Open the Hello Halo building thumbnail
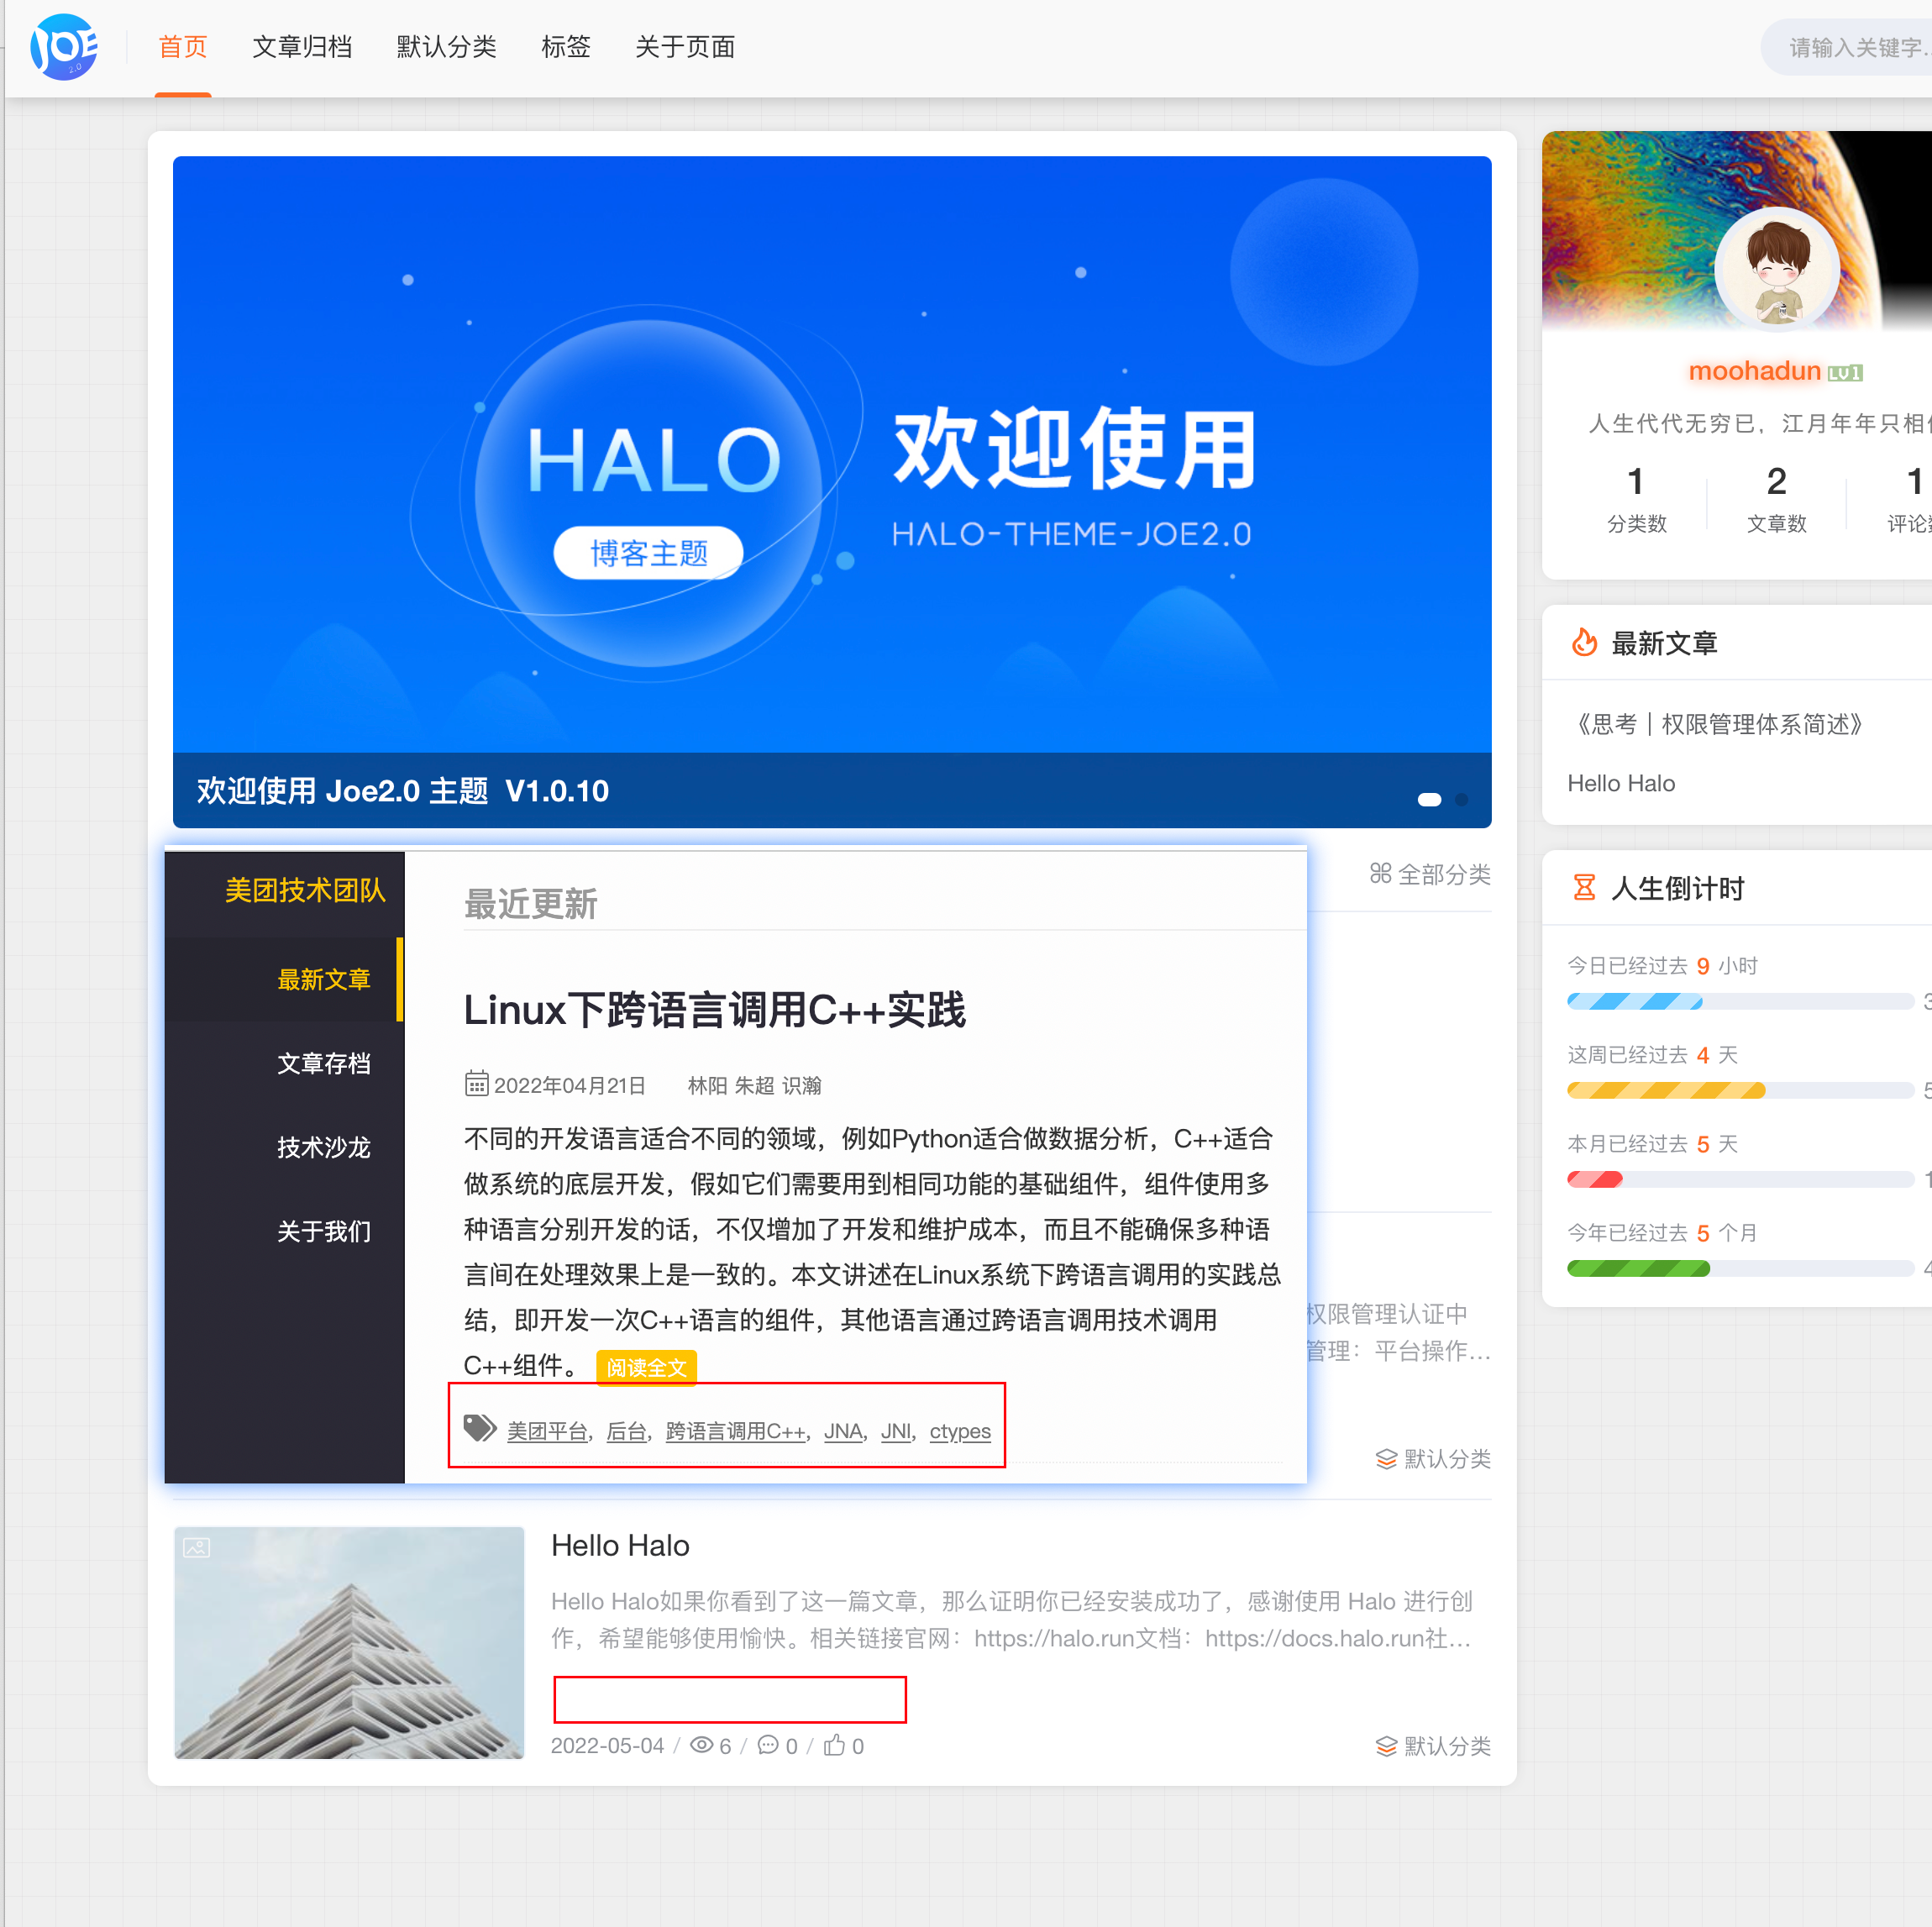1932x1927 pixels. 349,1642
